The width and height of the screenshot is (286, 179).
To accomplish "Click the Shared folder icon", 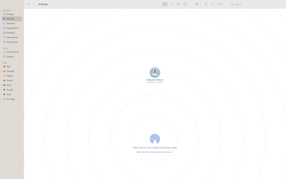I will pyautogui.click(x=4, y=57).
